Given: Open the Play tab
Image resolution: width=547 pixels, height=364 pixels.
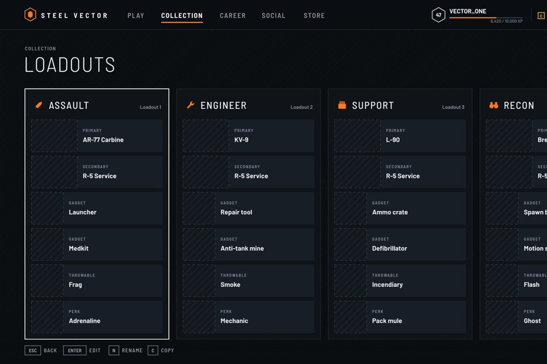Looking at the screenshot, I should pos(136,15).
